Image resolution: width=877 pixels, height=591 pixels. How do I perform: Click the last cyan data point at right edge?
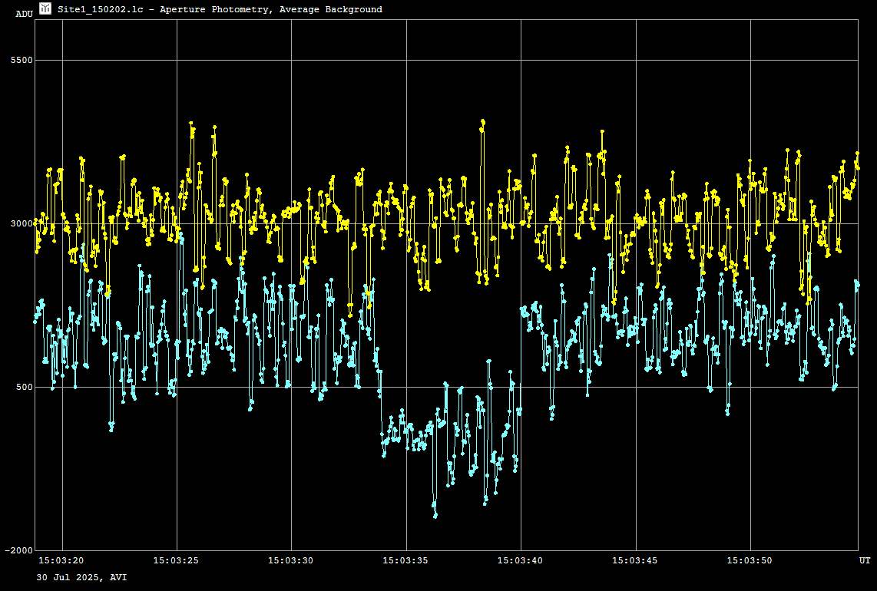tap(857, 284)
